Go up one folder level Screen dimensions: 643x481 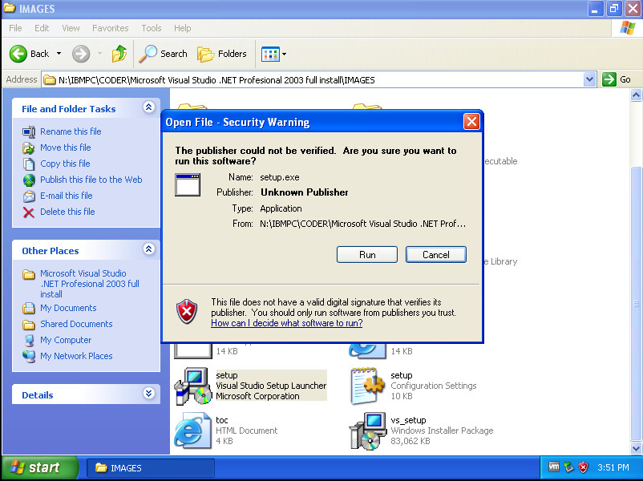coord(119,54)
